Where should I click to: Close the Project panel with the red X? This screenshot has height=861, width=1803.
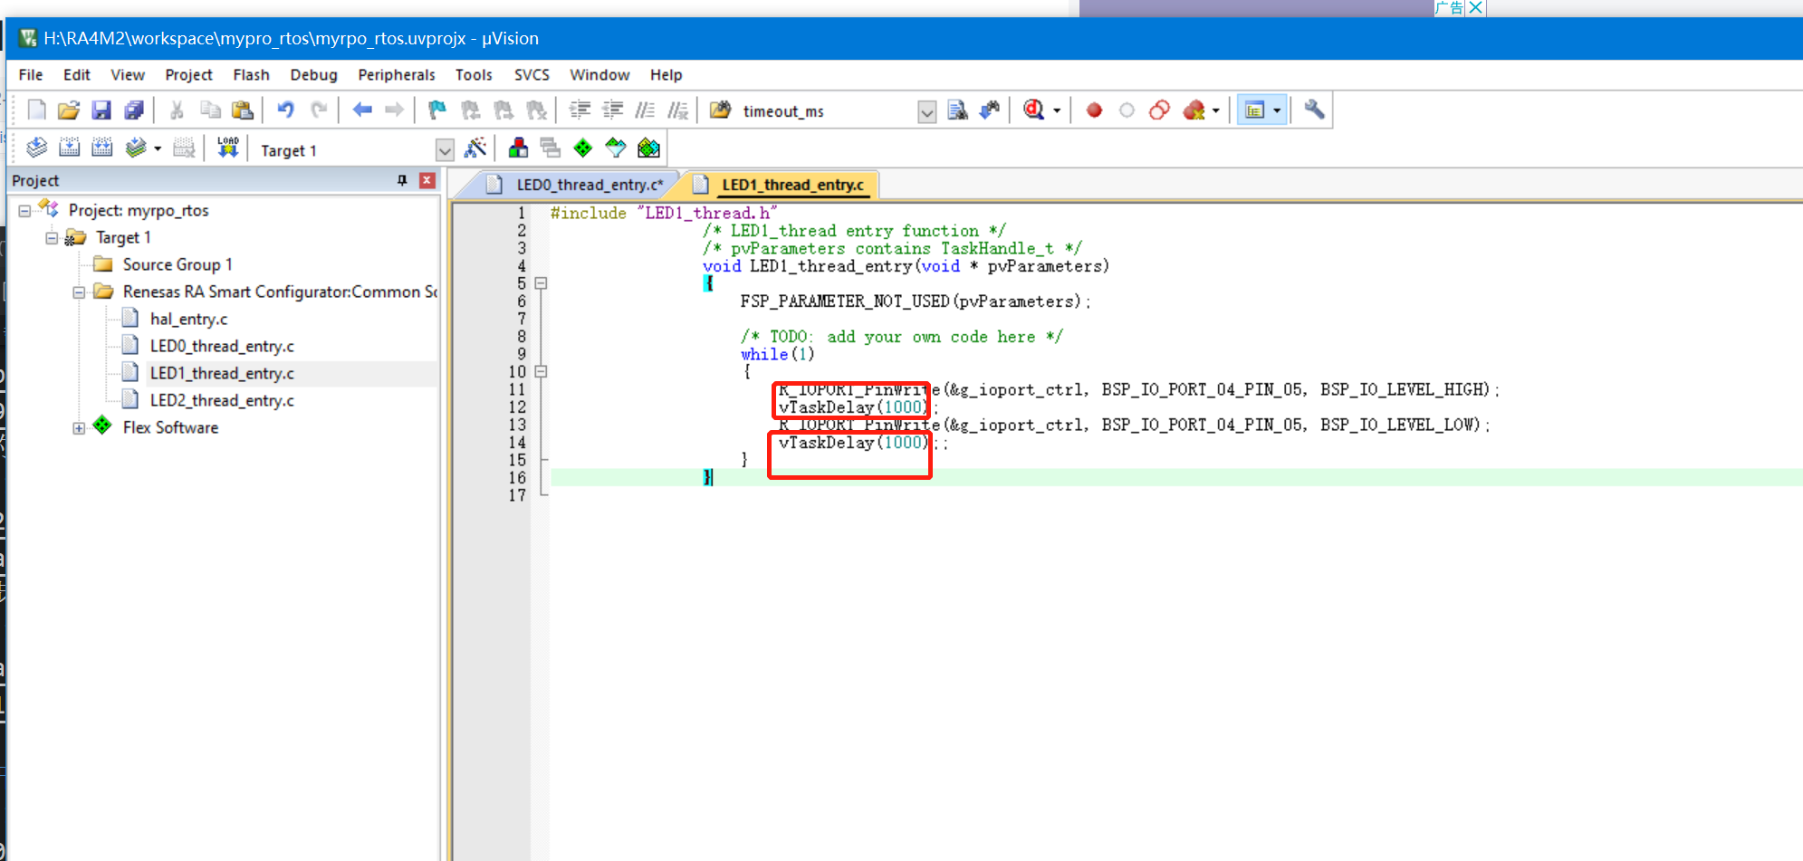click(x=427, y=180)
